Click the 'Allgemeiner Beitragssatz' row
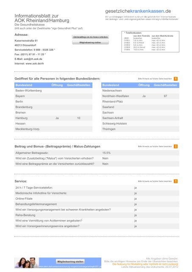This screenshot has height=272, width=192. tap(97, 153)
